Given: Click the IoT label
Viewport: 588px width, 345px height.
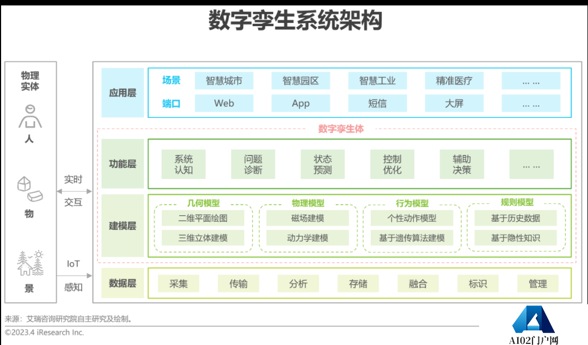Looking at the screenshot, I should [73, 264].
